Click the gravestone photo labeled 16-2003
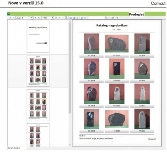The image size is (167, 152). click(x=142, y=94)
